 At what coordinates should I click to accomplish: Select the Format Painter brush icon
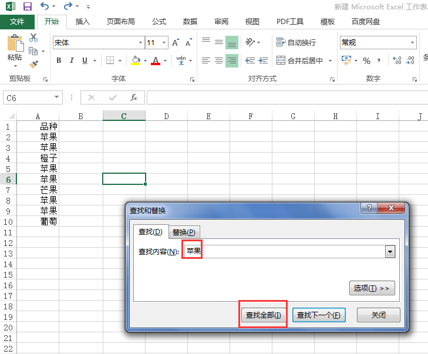pyautogui.click(x=33, y=65)
